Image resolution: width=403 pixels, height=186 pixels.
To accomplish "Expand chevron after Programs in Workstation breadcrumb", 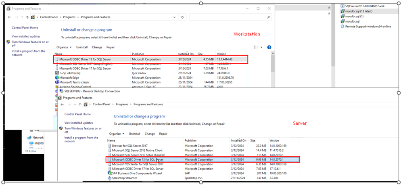I will 78,17.
